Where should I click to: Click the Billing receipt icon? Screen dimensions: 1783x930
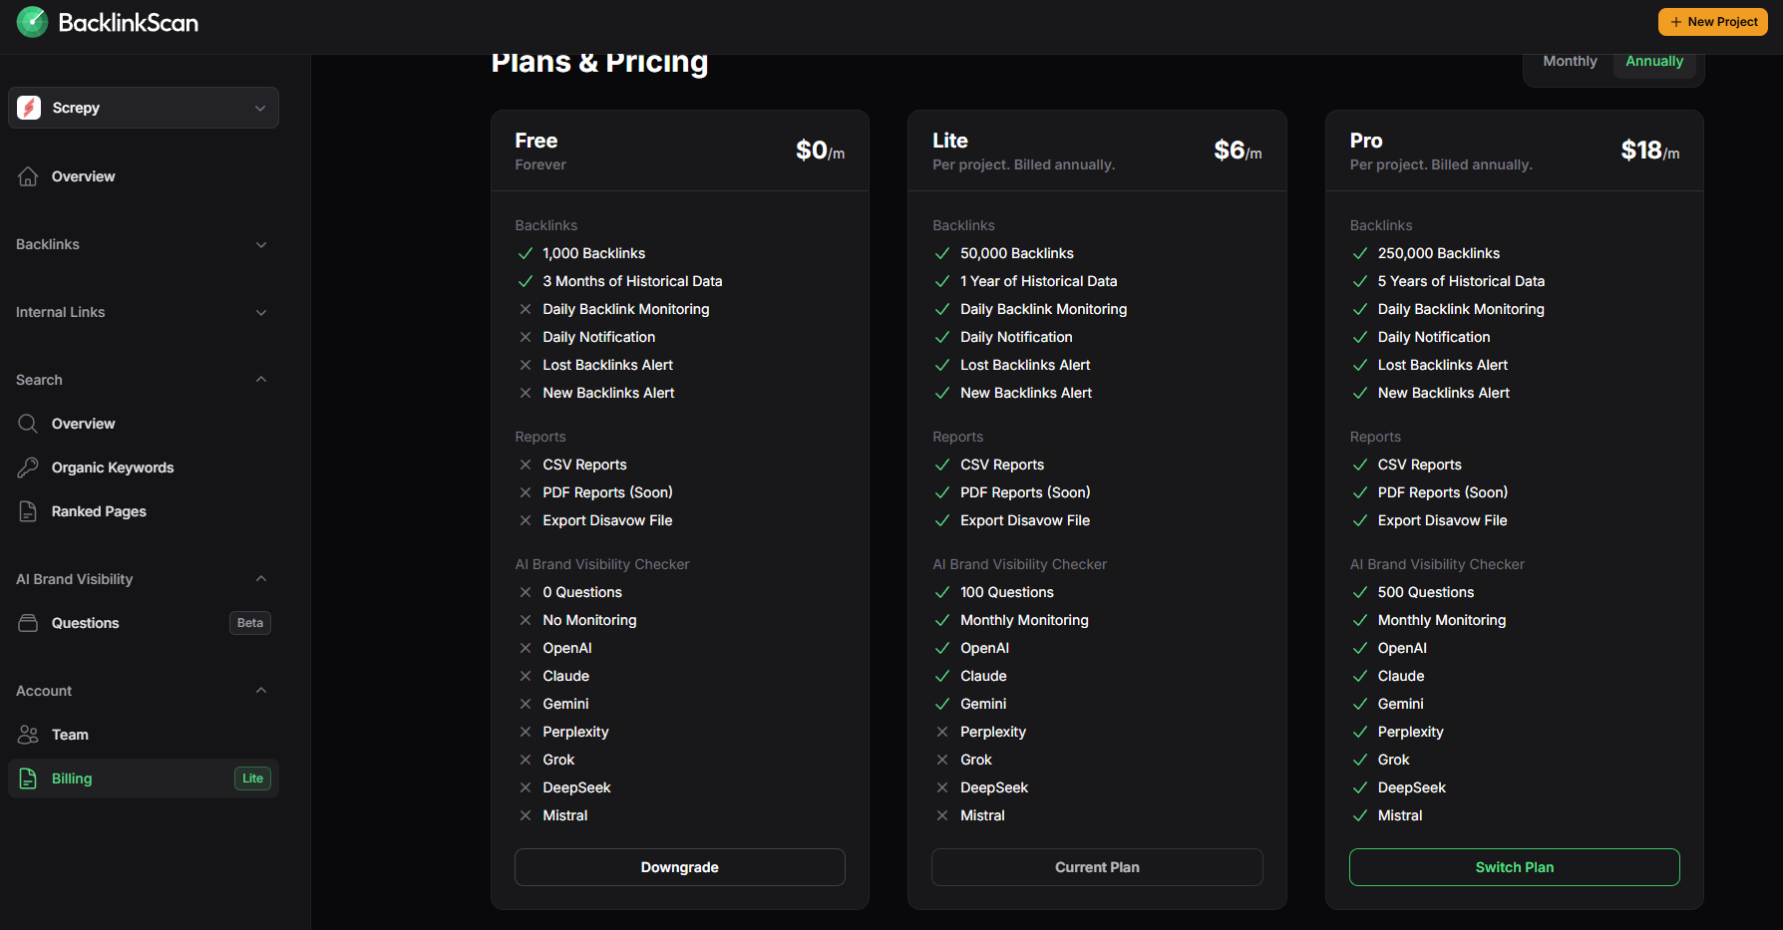[x=28, y=778]
